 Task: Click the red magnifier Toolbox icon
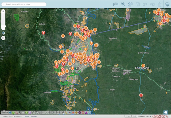[x=17, y=113]
